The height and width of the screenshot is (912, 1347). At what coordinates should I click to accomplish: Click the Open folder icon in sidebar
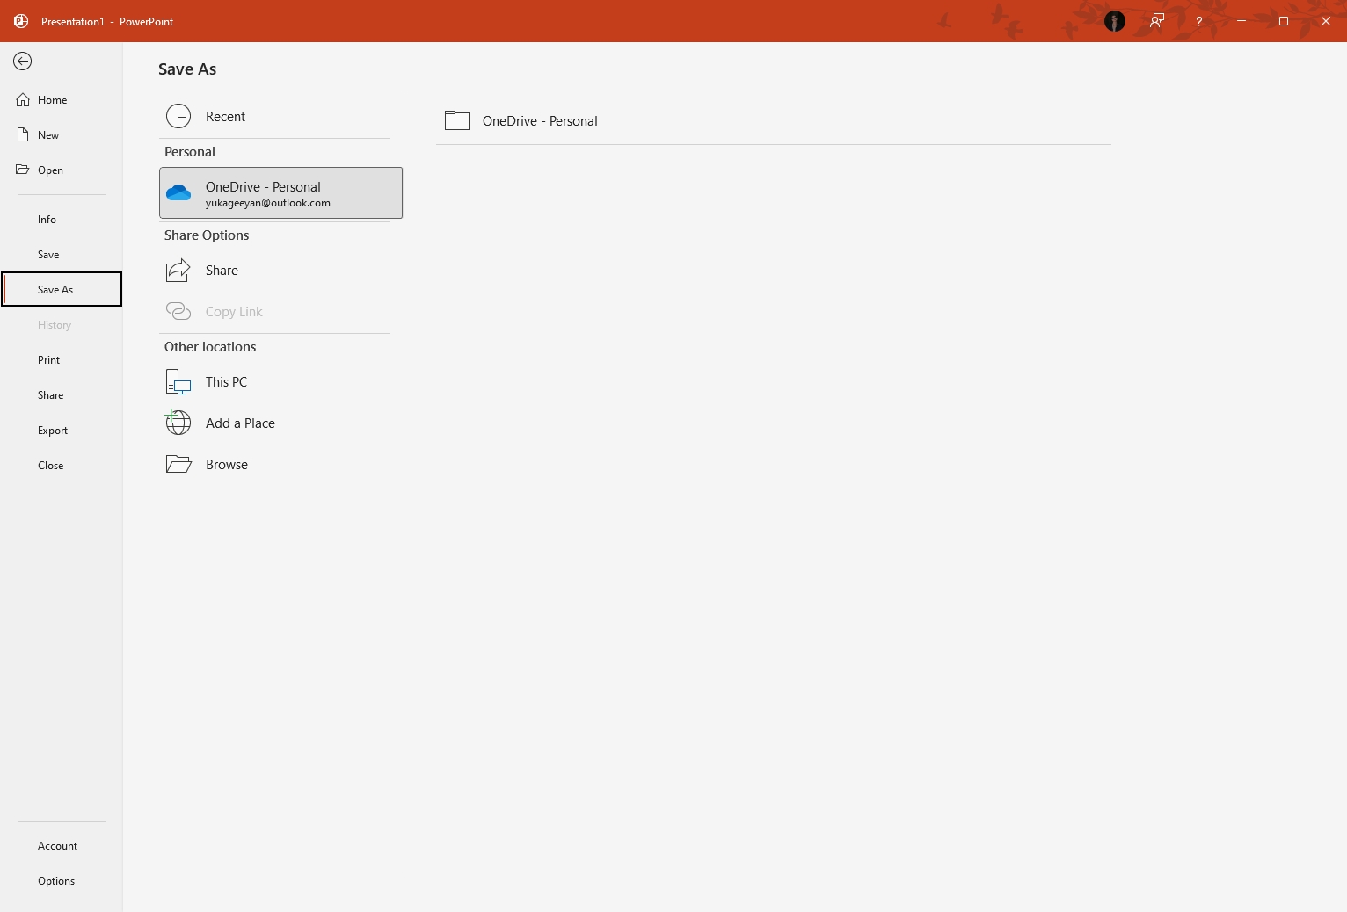click(x=23, y=170)
